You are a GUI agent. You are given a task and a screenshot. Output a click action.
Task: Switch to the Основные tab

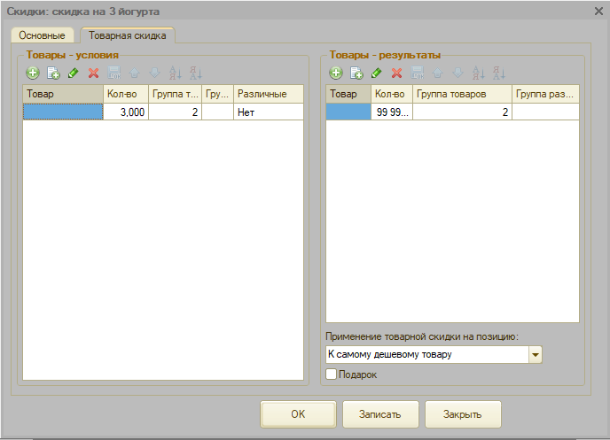point(42,35)
